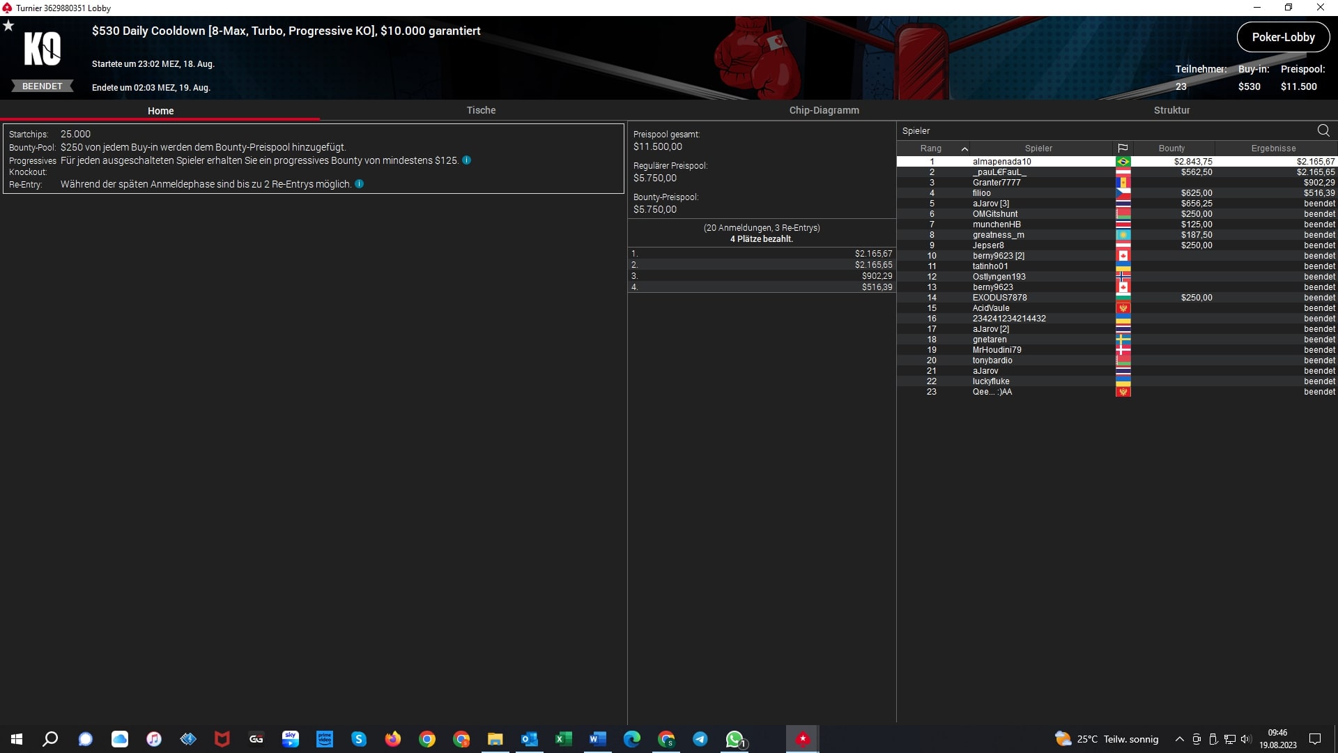The height and width of the screenshot is (753, 1338).
Task: Click the Poker-Lobby button
Action: click(1283, 38)
